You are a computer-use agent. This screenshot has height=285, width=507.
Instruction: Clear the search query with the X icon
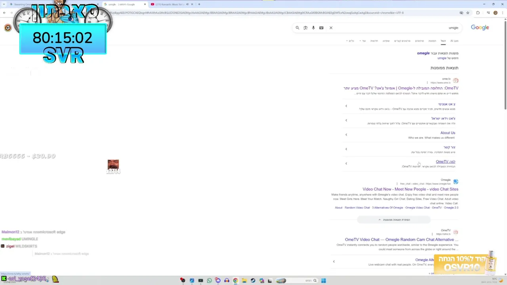click(x=331, y=28)
